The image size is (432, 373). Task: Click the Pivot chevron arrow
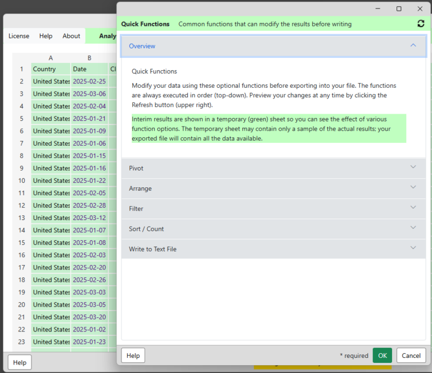click(413, 167)
